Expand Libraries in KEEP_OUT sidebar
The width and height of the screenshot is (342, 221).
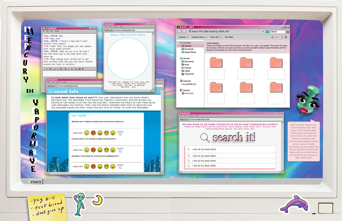[x=185, y=58]
